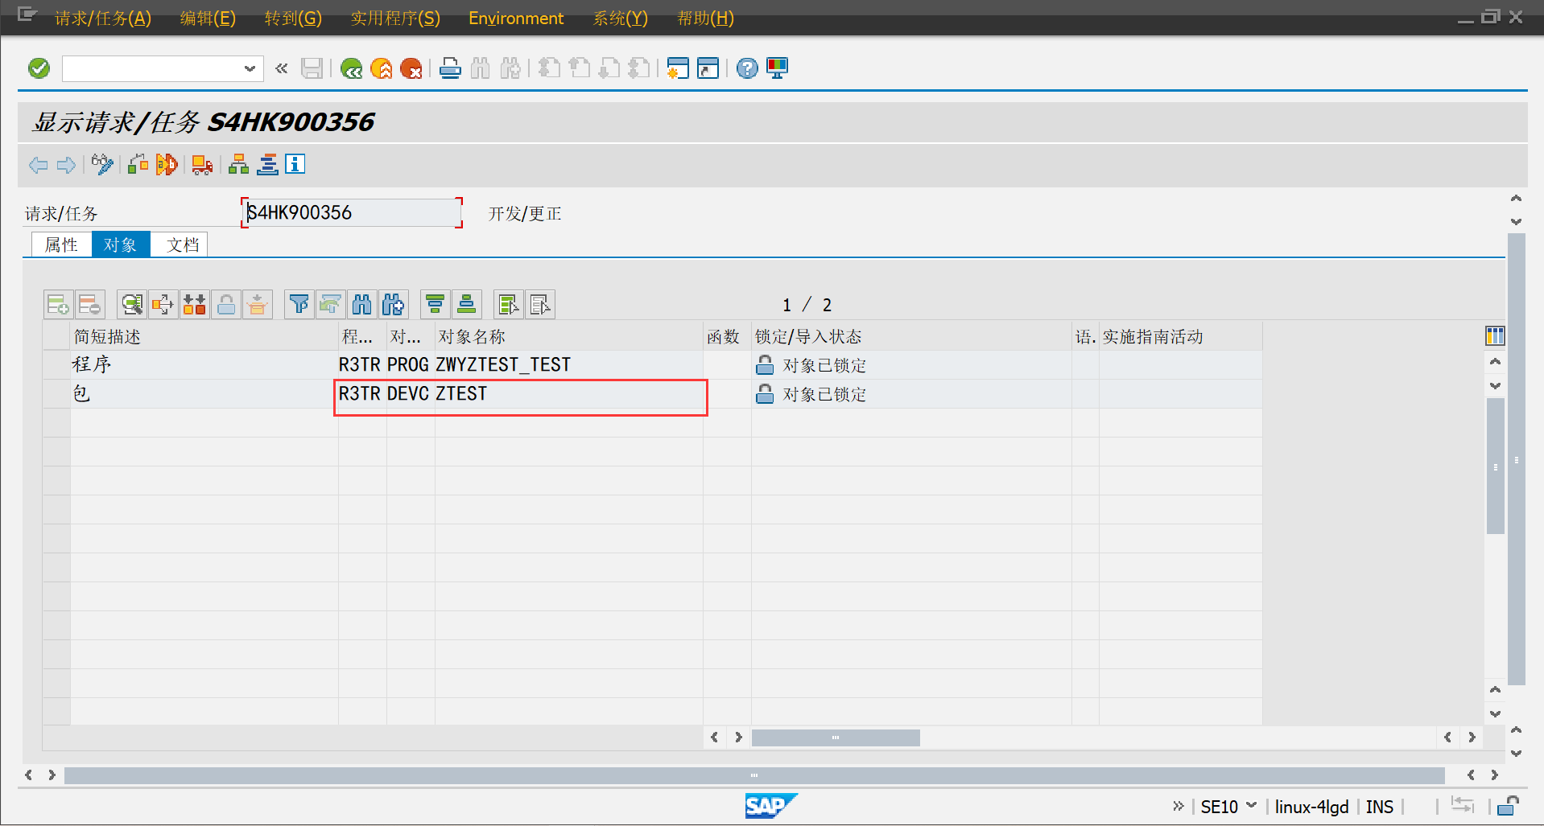Open the Environment menu
This screenshot has width=1544, height=826.
pyautogui.click(x=516, y=18)
